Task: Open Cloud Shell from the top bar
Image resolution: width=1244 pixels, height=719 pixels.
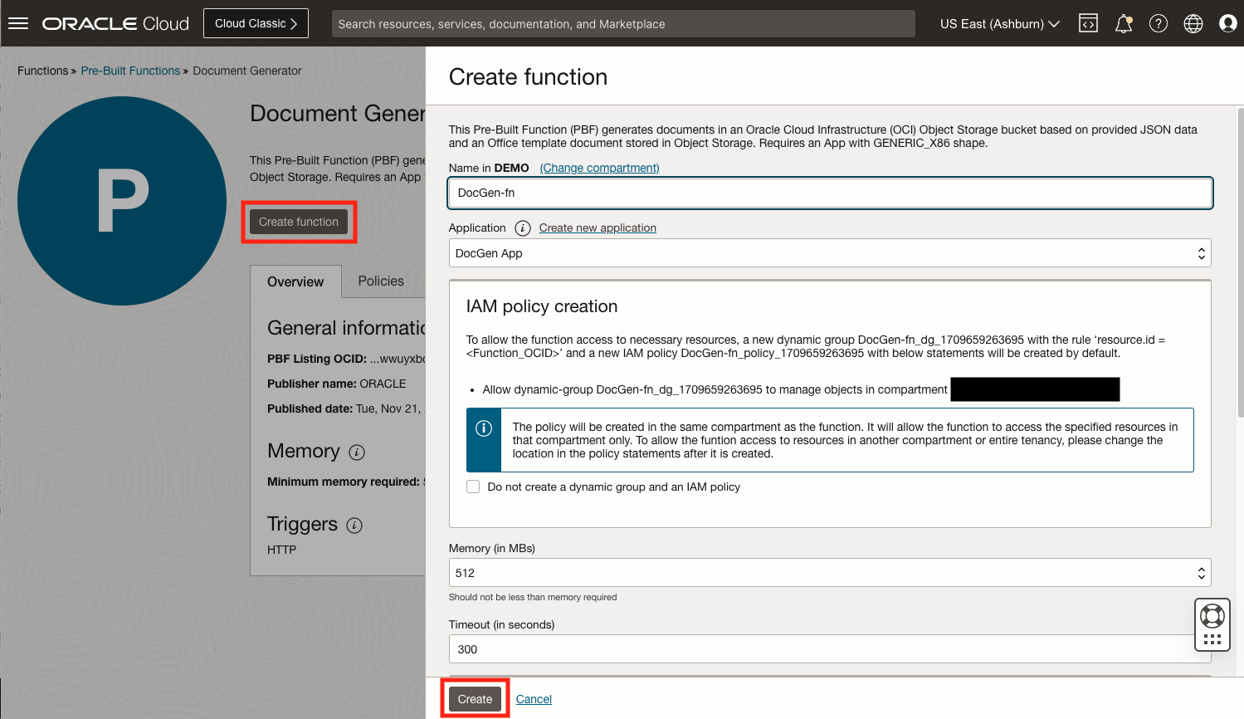Action: tap(1087, 23)
